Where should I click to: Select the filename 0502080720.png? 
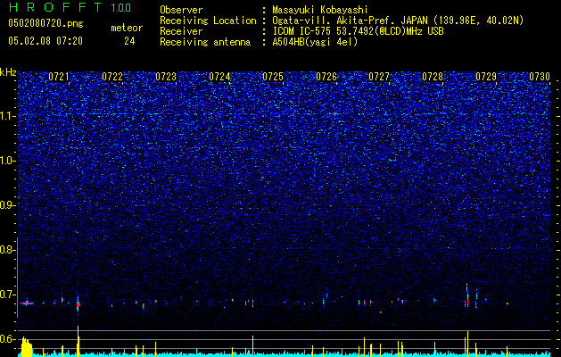click(x=45, y=24)
